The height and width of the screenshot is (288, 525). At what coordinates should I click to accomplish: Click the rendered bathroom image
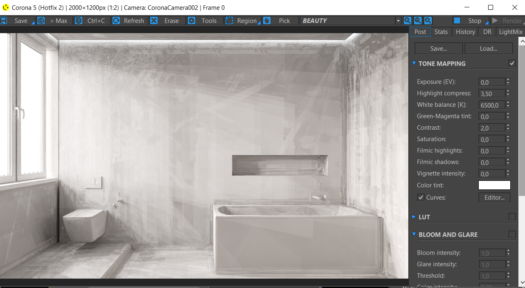[204, 156]
